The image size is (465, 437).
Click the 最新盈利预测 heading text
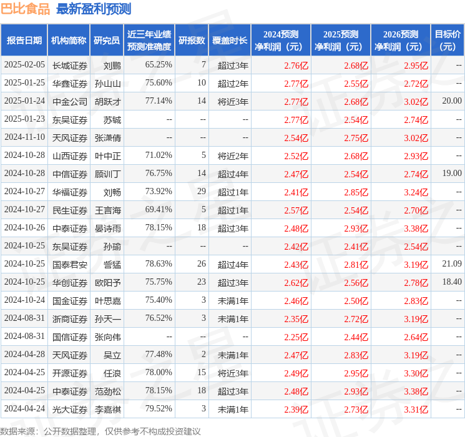coord(94,9)
